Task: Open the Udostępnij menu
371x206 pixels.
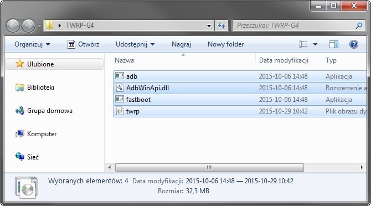Action: 135,44
